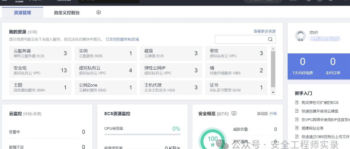Screen dimensions: 350x149
Task: Click document icon beside 在VPC网络中使用EIP
Action: pos(297,119)
